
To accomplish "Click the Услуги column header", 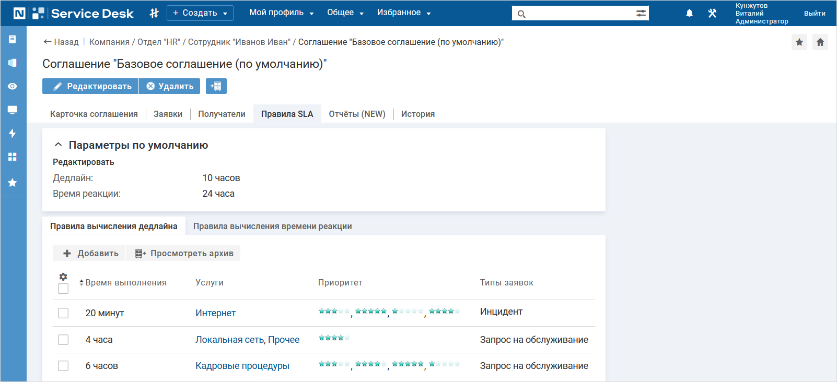I will [210, 283].
